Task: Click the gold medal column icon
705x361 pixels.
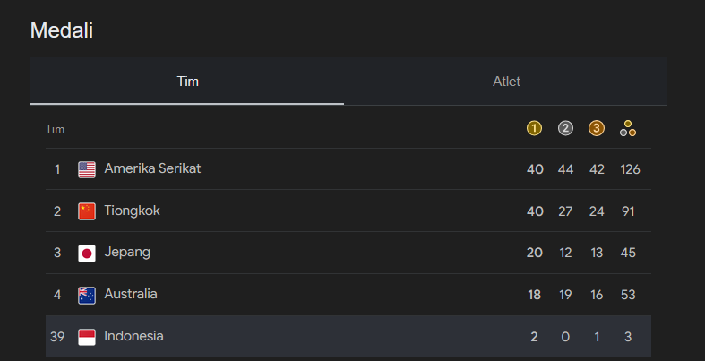Action: coord(534,128)
